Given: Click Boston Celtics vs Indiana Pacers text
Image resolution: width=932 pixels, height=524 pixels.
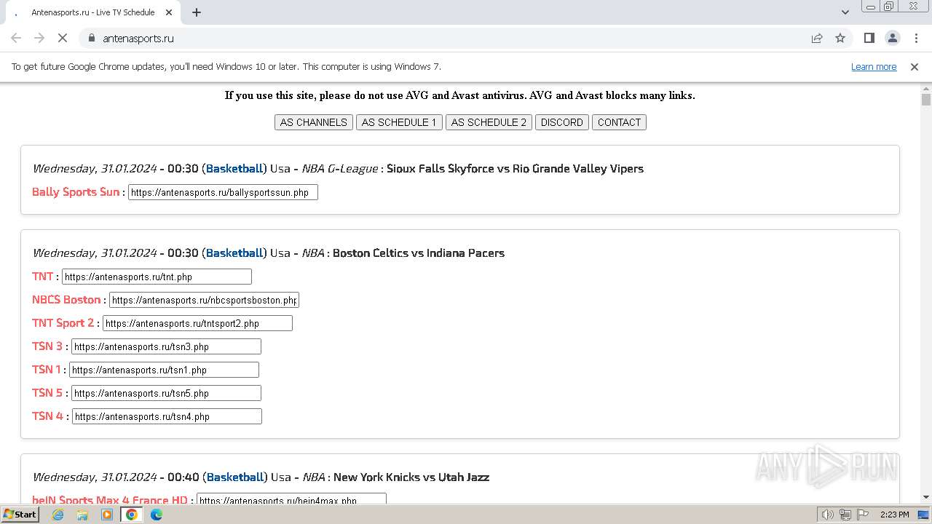Looking at the screenshot, I should click(x=419, y=253).
